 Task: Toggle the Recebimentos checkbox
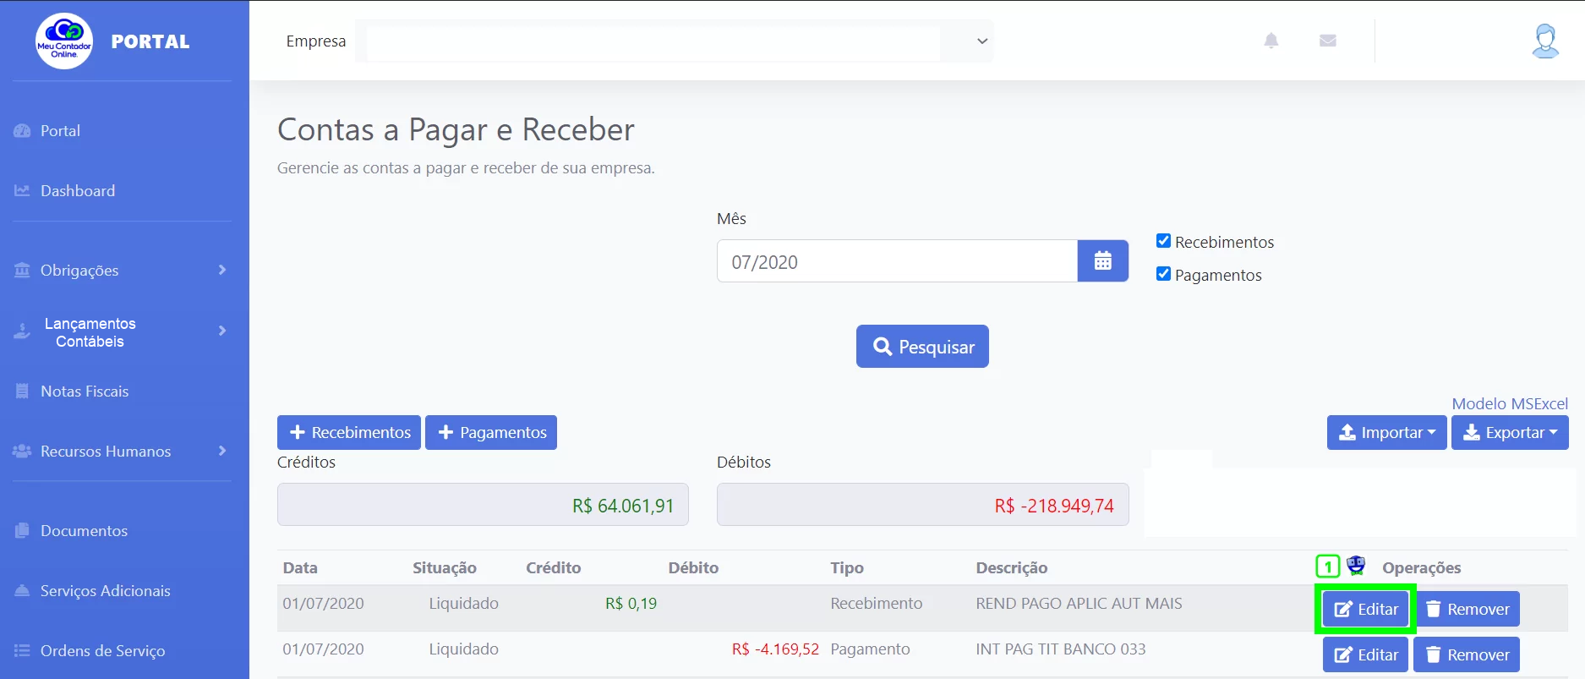tap(1163, 241)
